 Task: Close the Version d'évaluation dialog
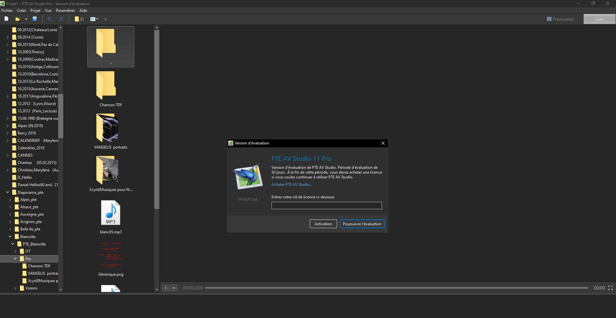pos(383,143)
